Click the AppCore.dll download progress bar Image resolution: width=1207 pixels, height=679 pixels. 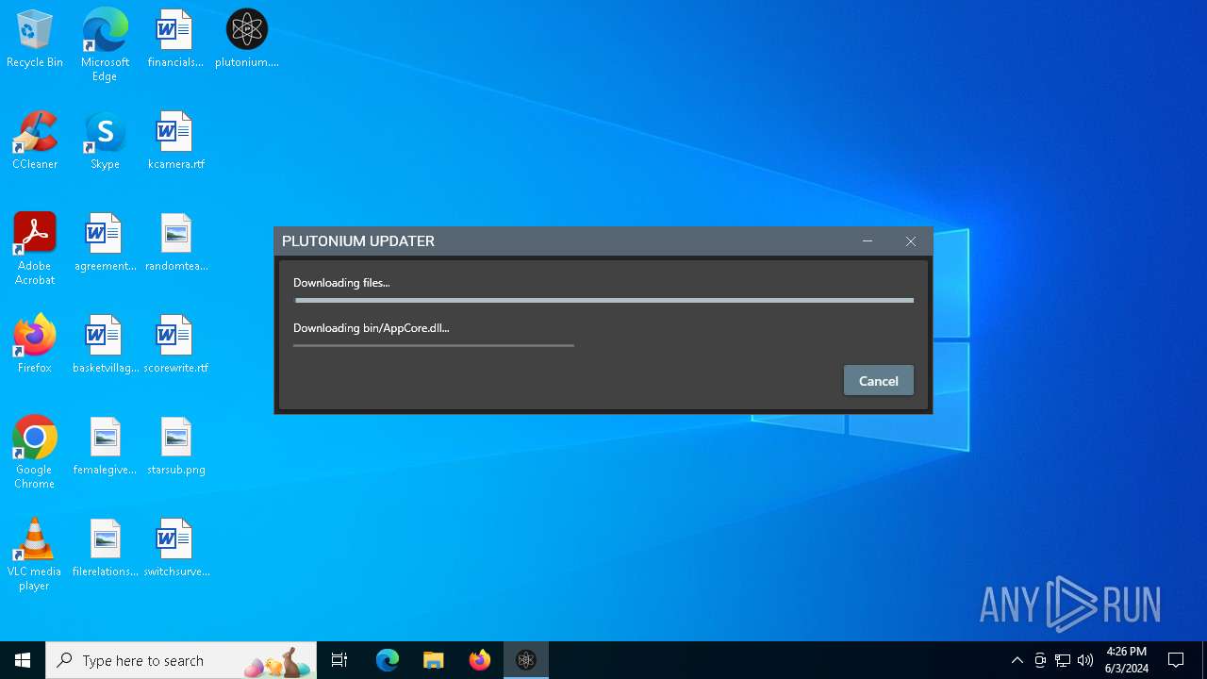point(434,345)
